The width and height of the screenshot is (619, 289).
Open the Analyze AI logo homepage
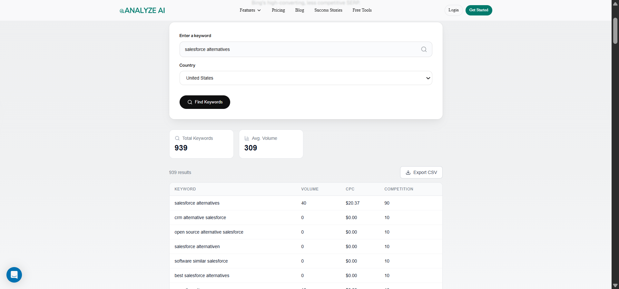point(142,10)
